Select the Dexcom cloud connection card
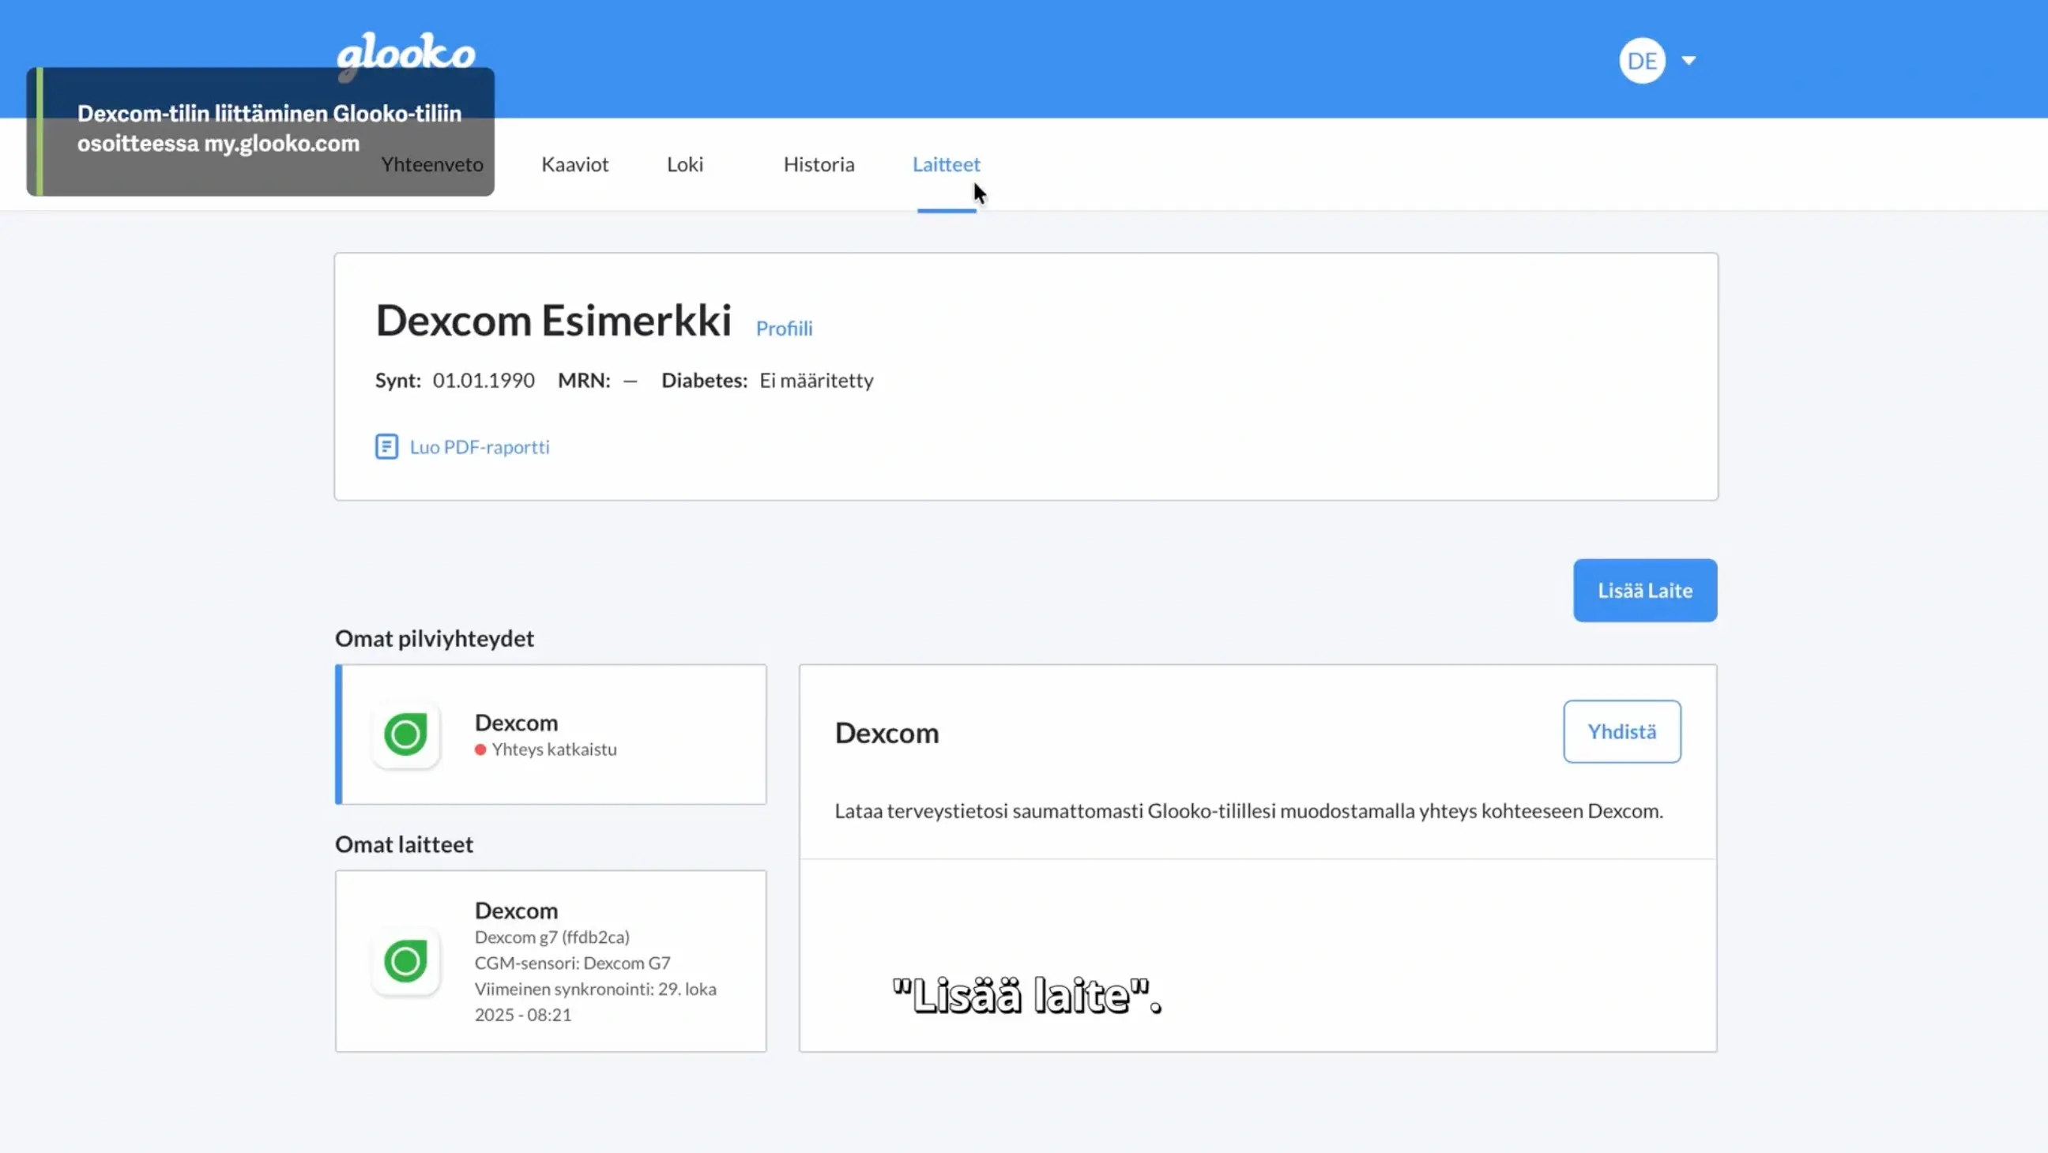2048x1153 pixels. [x=551, y=734]
